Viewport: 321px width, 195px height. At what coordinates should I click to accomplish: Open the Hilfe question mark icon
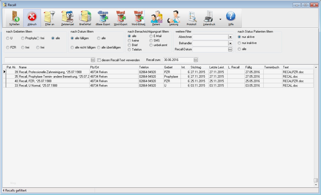coord(231,17)
